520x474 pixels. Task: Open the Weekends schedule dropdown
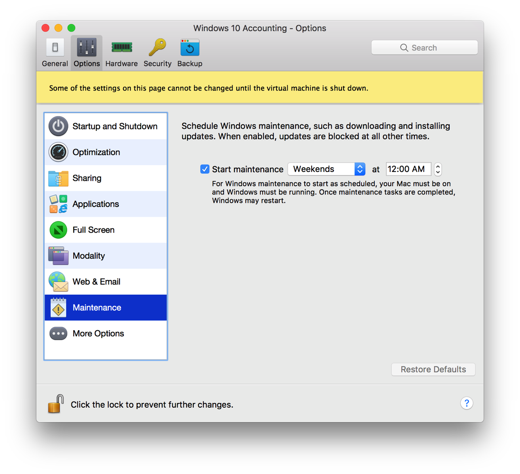tap(326, 169)
